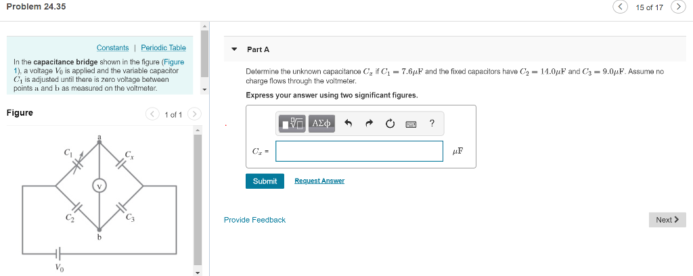Open the math templates button
Viewport: 693px width, 276px height.
pyautogui.click(x=292, y=124)
